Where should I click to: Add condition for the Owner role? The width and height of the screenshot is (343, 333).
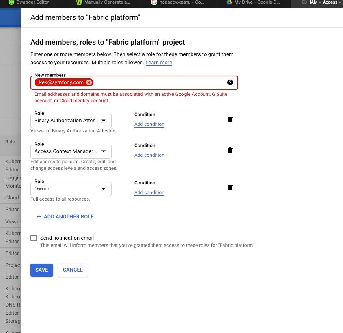[x=149, y=192]
